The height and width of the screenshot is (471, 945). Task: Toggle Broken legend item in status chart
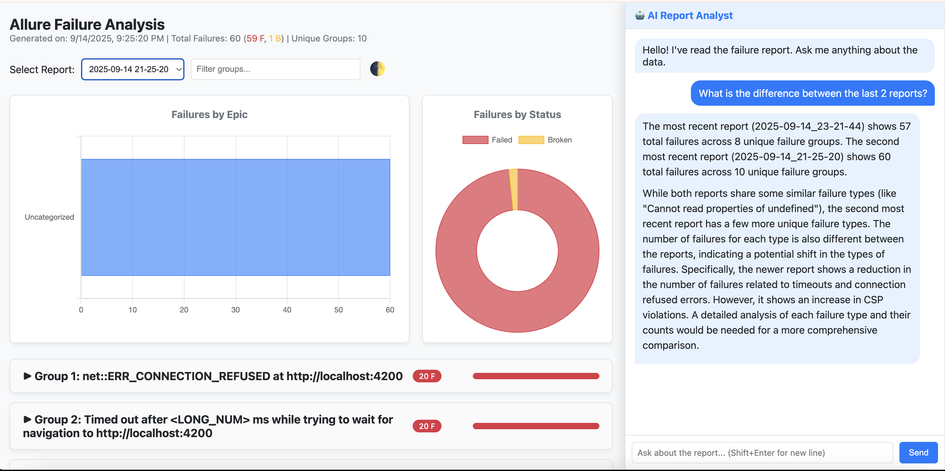tap(559, 140)
